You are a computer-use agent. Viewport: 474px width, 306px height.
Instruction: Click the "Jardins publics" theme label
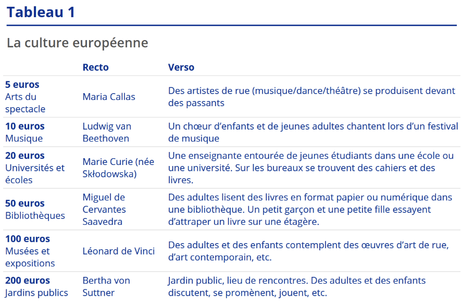pyautogui.click(x=36, y=293)
